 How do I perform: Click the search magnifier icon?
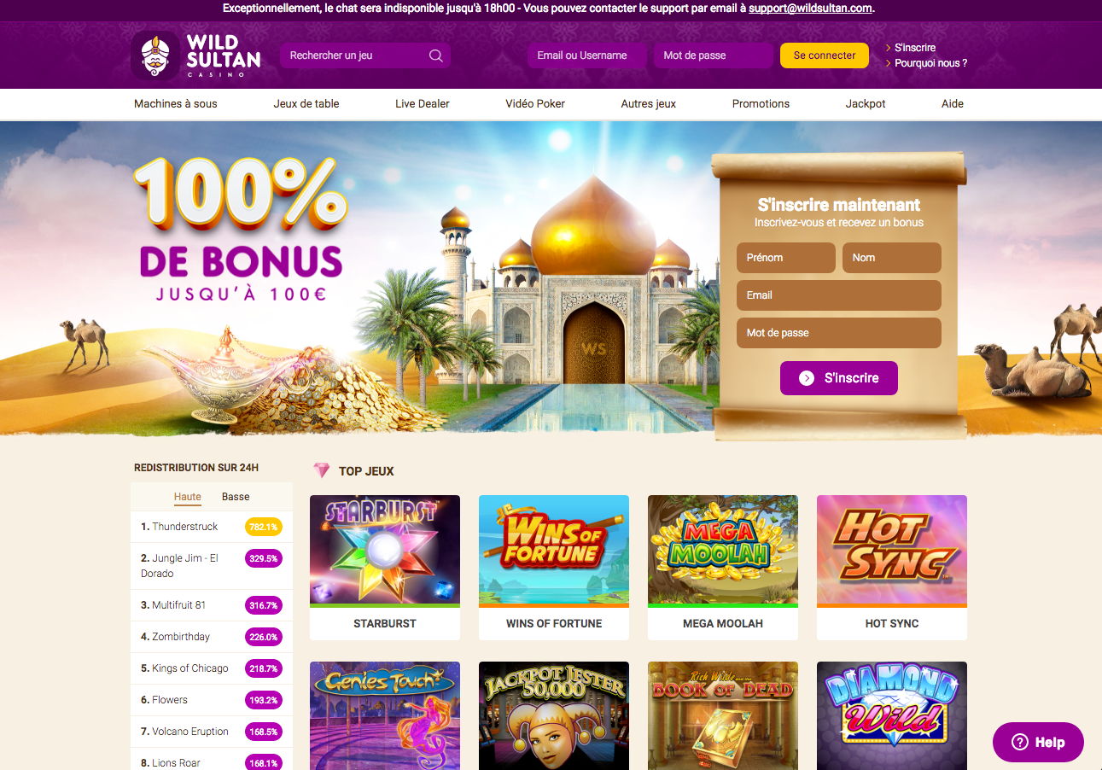click(436, 55)
